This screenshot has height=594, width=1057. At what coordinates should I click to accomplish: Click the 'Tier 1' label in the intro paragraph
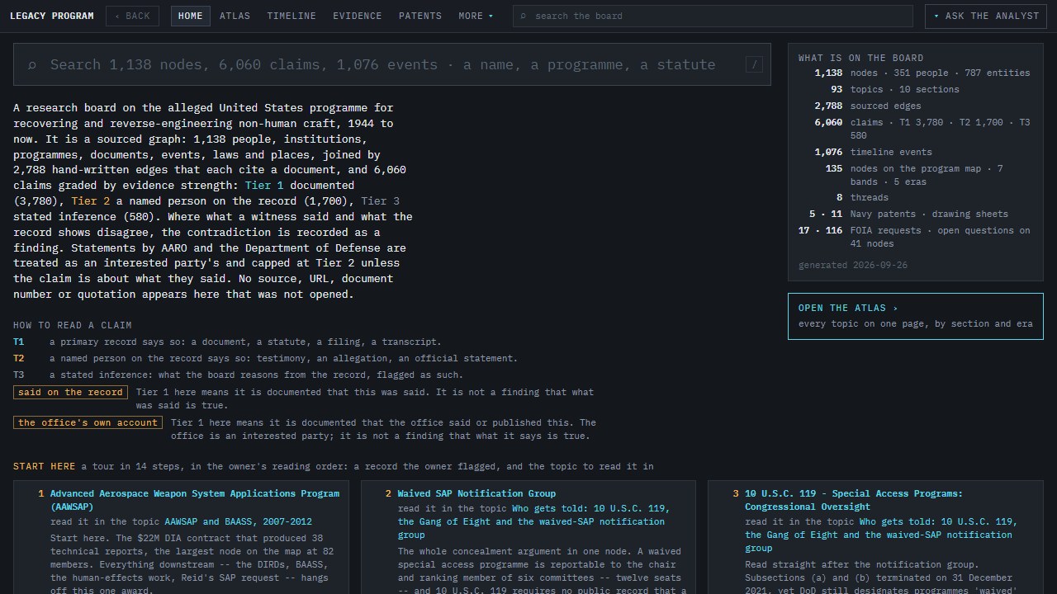[x=264, y=186]
